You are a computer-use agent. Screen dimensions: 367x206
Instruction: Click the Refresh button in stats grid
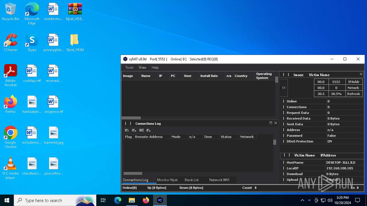[x=354, y=94]
